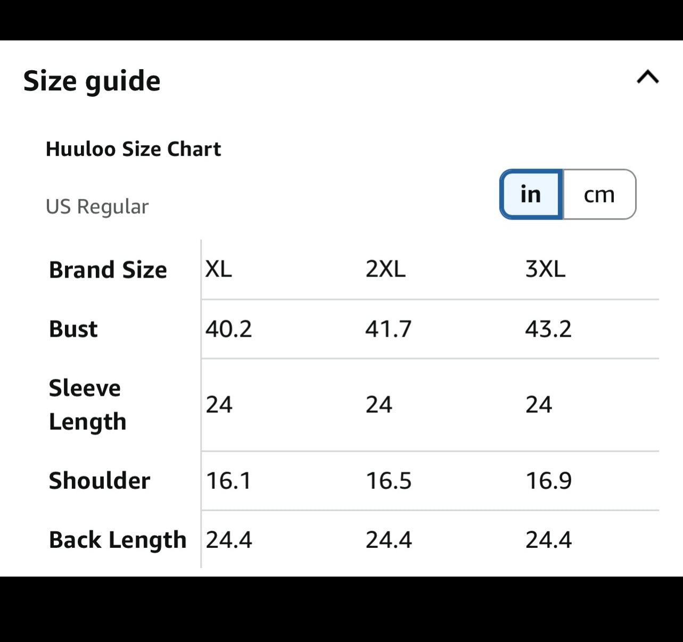Select the XL column header
This screenshot has height=642, width=683.
(219, 269)
